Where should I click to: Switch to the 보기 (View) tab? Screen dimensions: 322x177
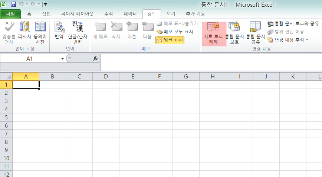click(171, 14)
